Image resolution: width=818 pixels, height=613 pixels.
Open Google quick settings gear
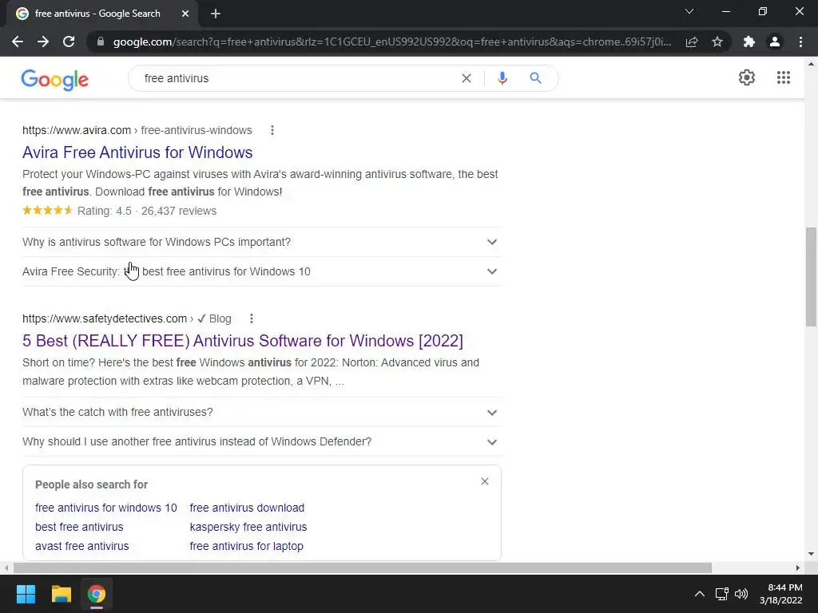(x=747, y=77)
